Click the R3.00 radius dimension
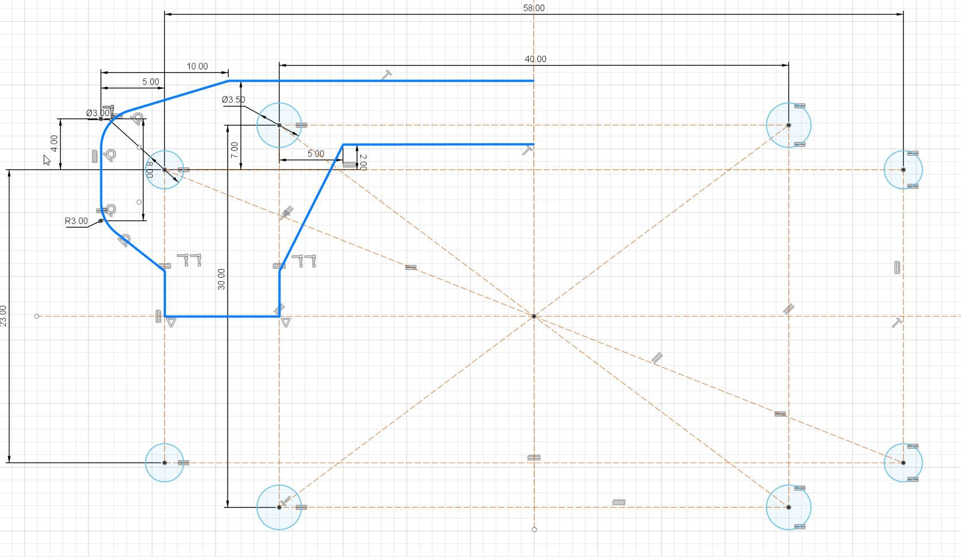The height and width of the screenshot is (557, 961). click(x=76, y=221)
